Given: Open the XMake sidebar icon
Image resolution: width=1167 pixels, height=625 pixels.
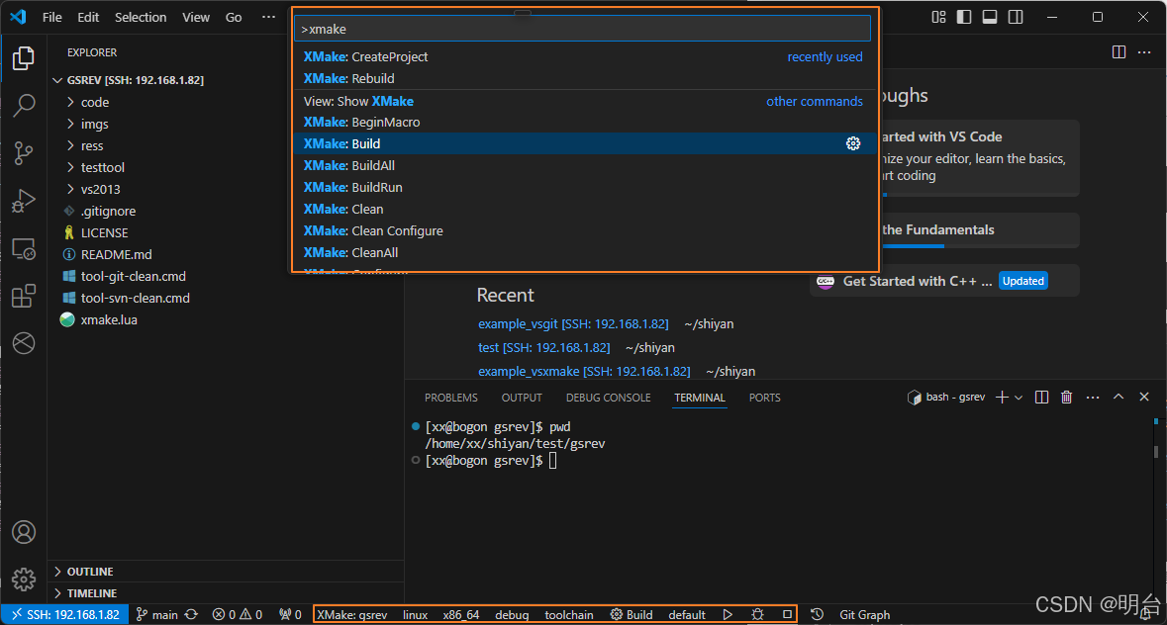Looking at the screenshot, I should (x=23, y=343).
